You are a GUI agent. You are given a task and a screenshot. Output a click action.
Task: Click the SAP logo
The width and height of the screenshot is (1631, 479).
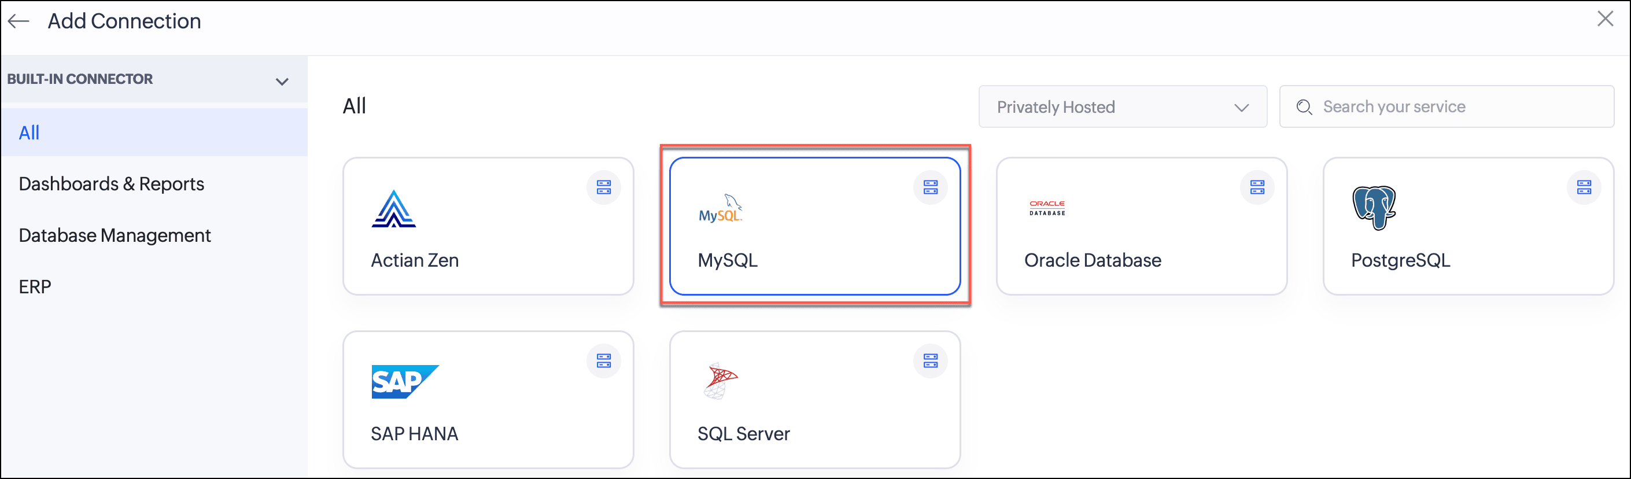click(405, 381)
